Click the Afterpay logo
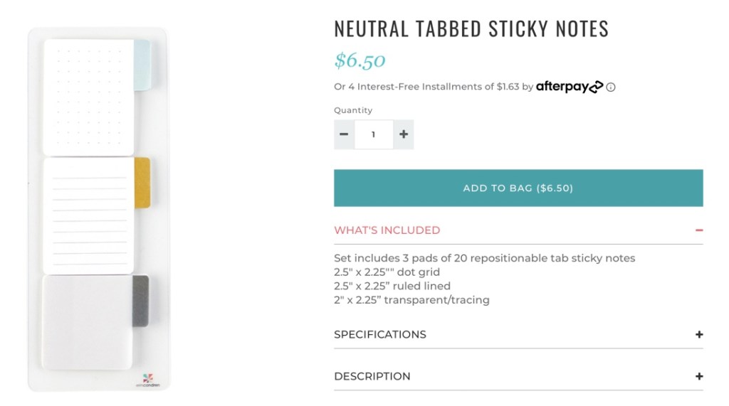Screen dimensions: 729x406 569,87
